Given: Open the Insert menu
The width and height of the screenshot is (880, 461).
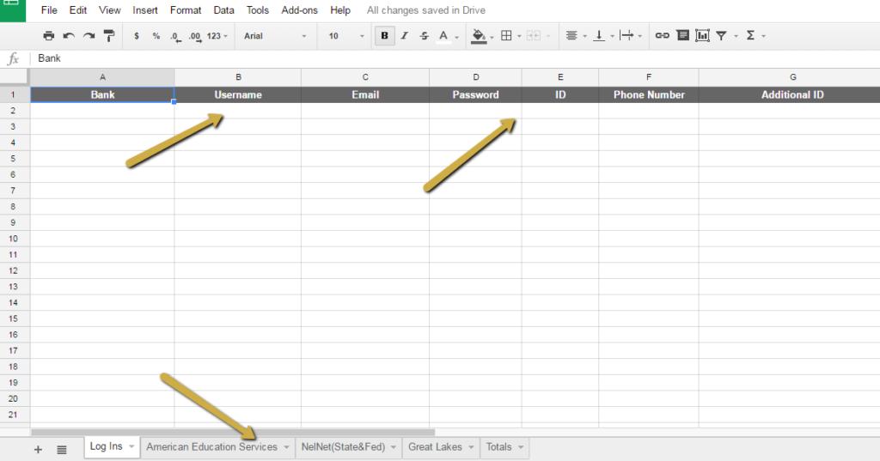Looking at the screenshot, I should click(144, 10).
